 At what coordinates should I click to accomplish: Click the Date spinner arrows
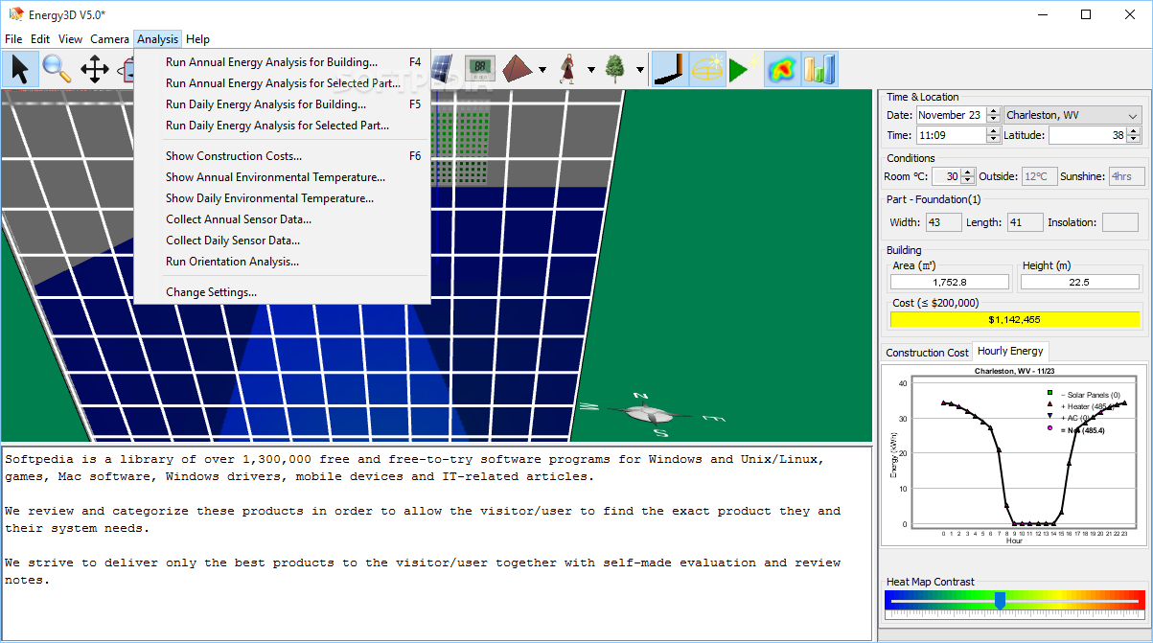click(993, 115)
